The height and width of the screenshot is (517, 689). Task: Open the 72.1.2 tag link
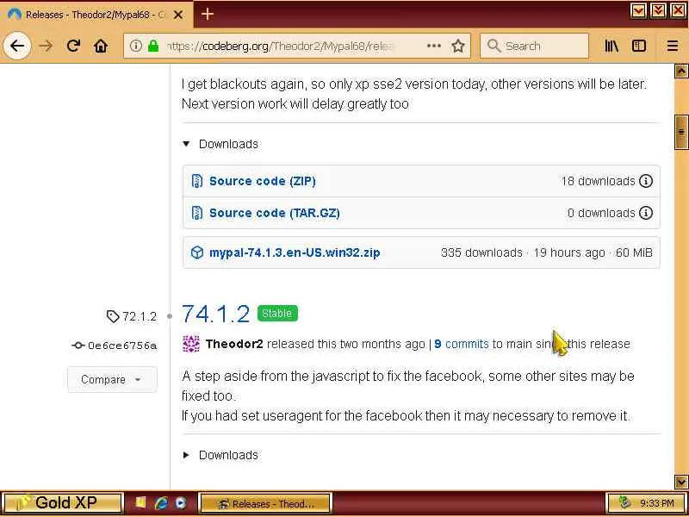coord(132,316)
